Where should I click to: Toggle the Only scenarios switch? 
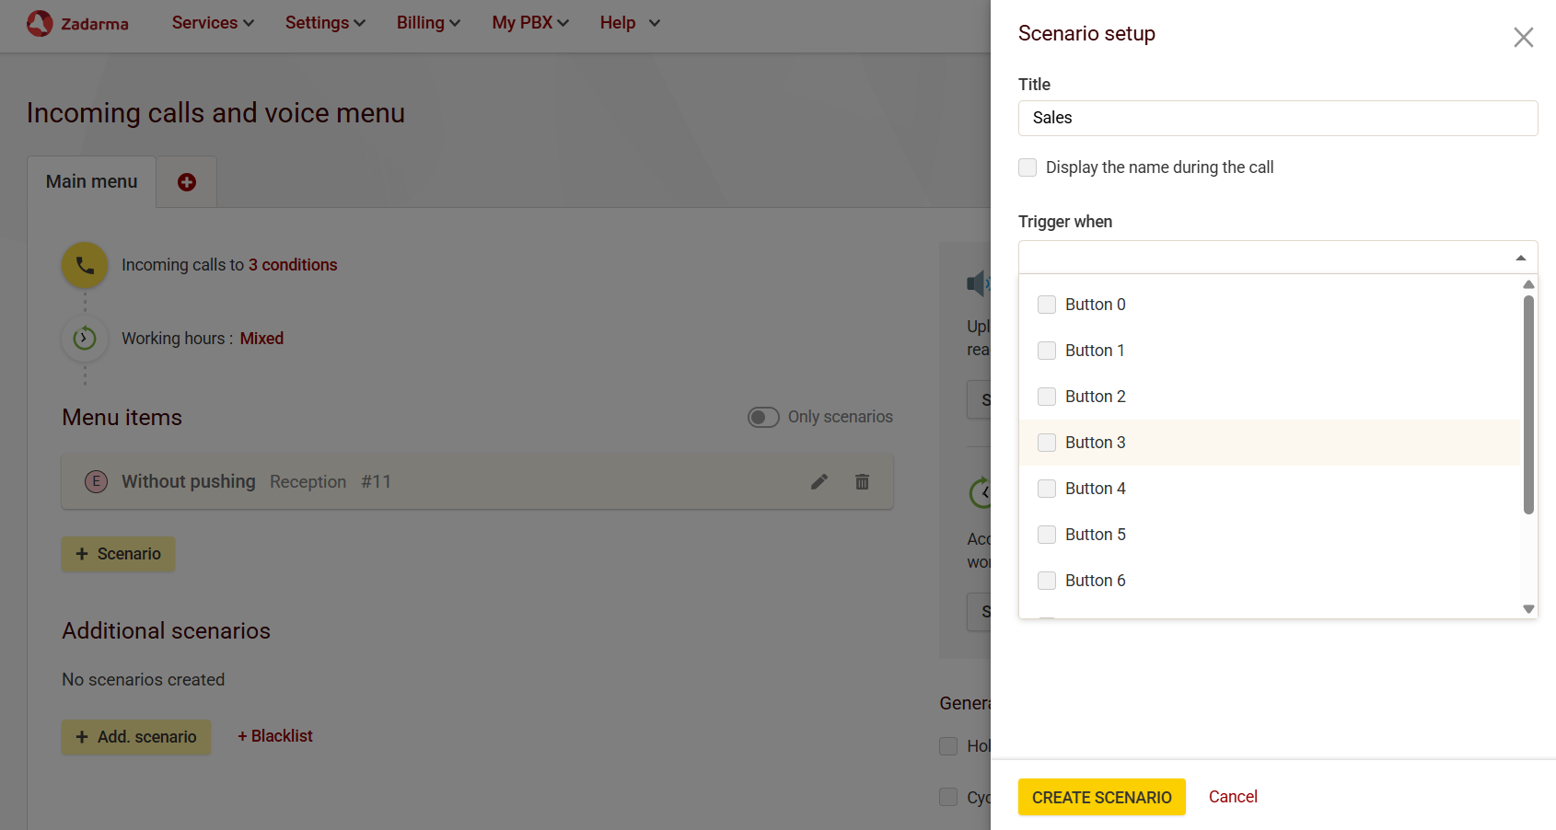pyautogui.click(x=763, y=418)
